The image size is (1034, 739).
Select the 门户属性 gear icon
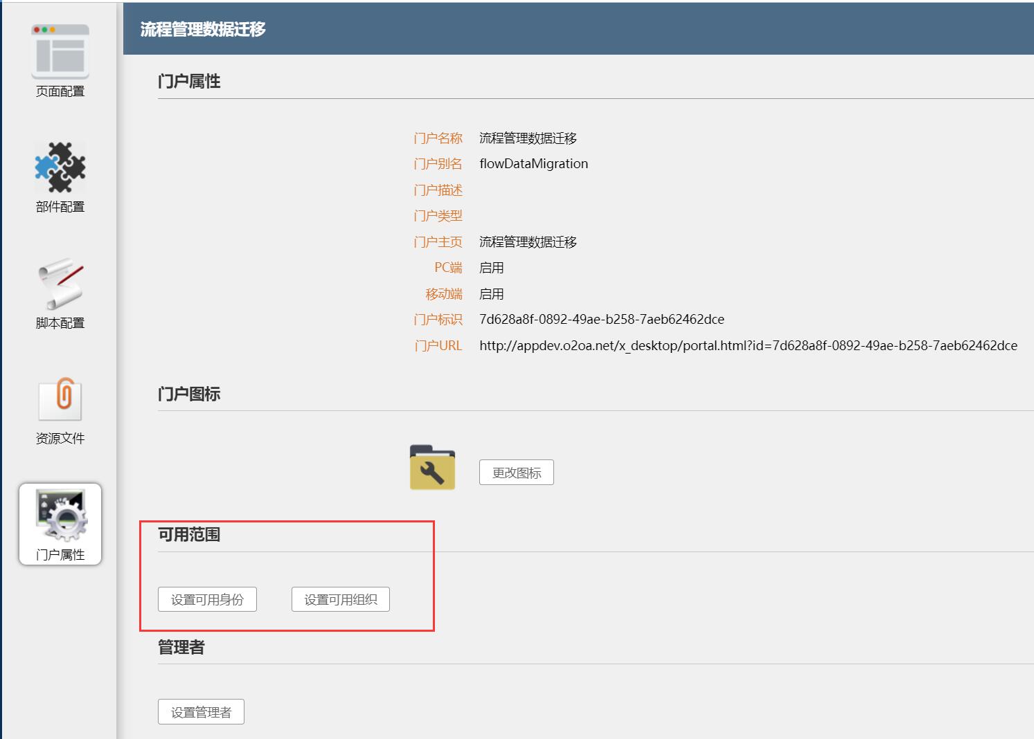[60, 516]
